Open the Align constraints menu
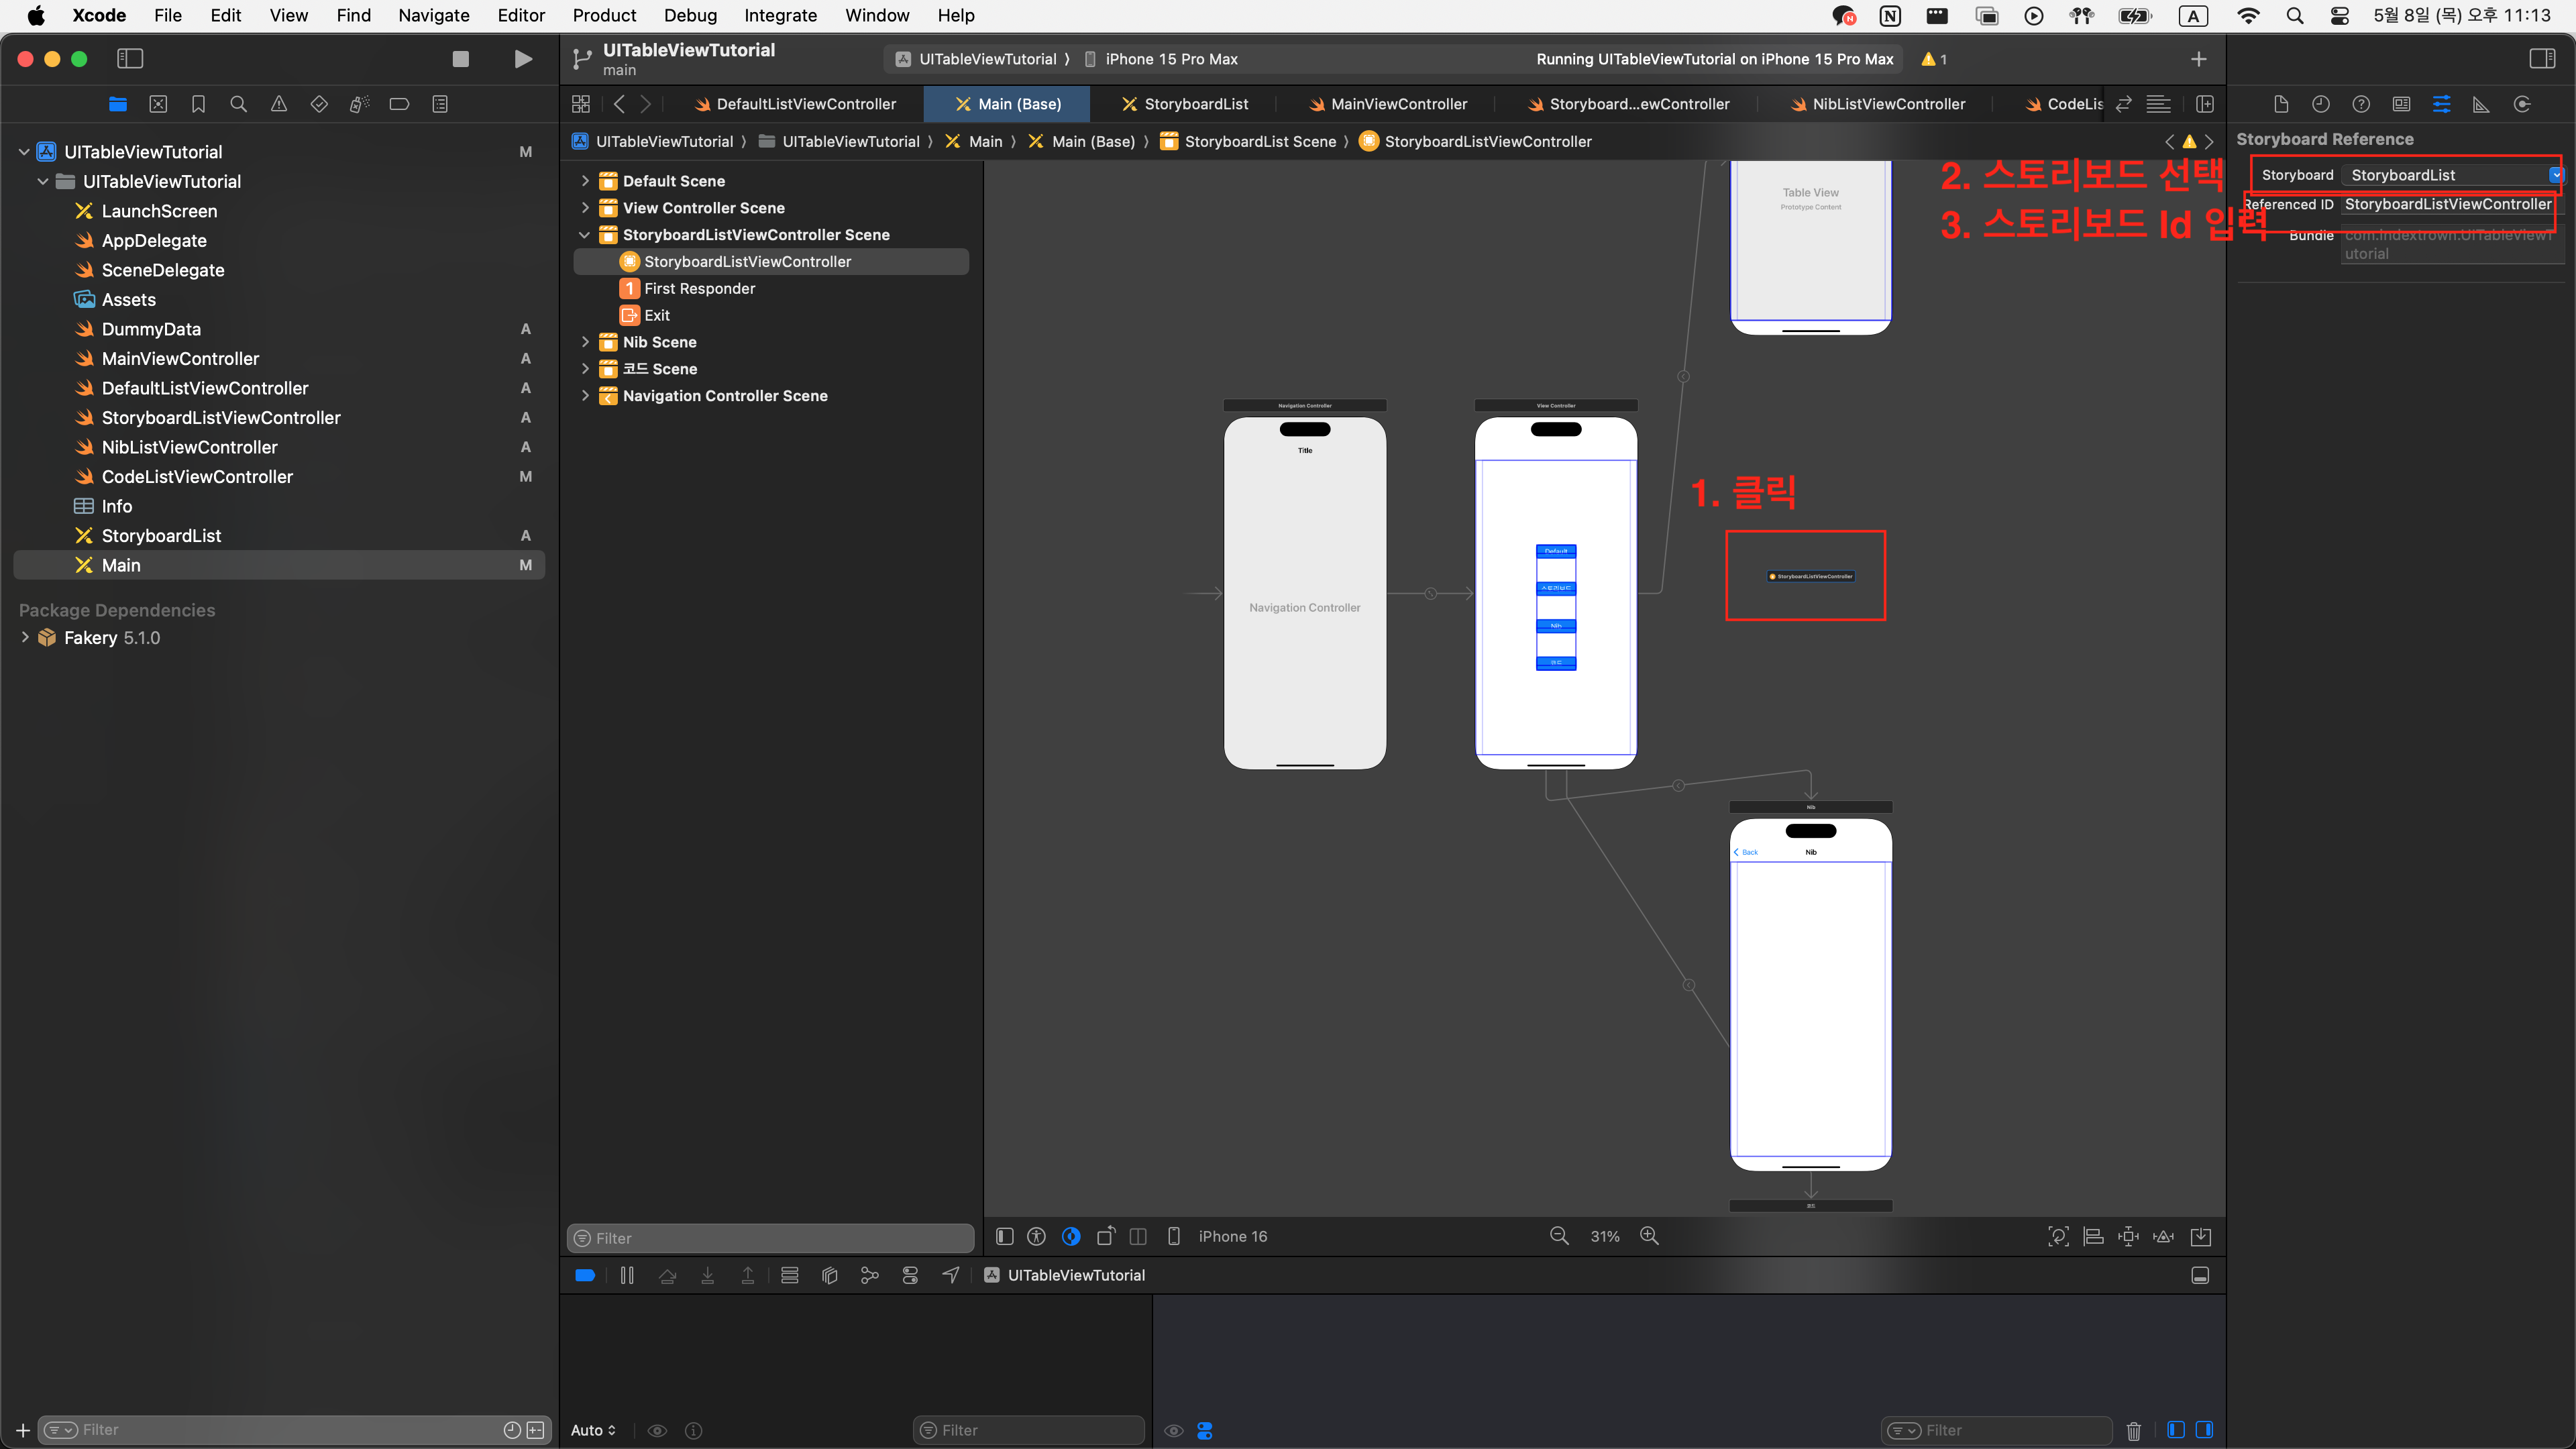The image size is (2576, 1449). coord(2093,1236)
